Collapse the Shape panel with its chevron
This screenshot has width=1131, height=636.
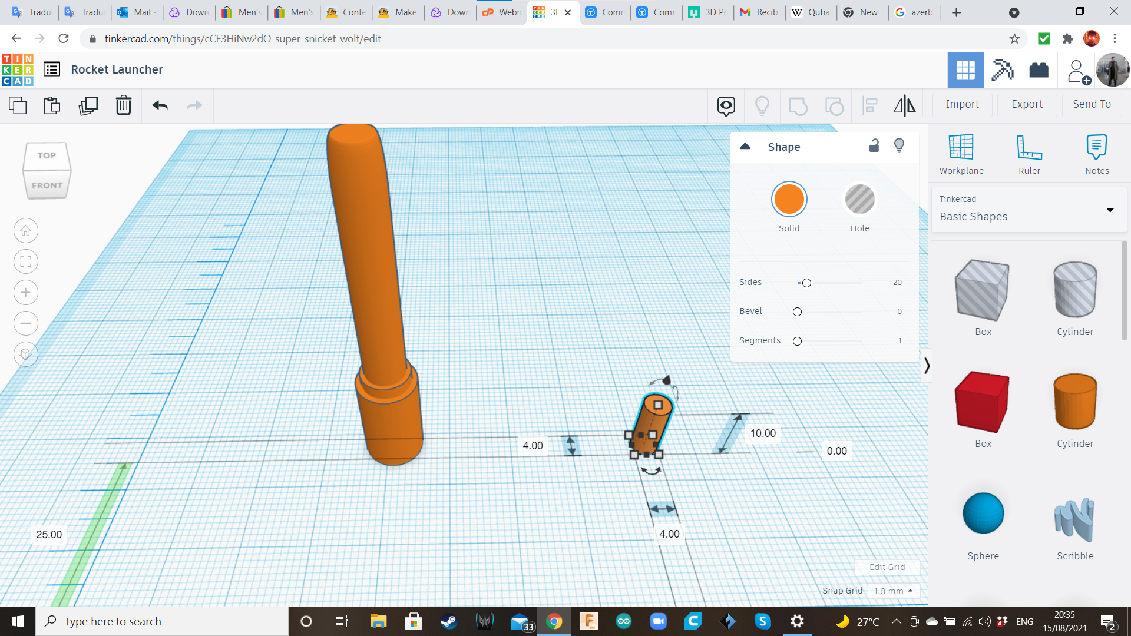tap(745, 147)
